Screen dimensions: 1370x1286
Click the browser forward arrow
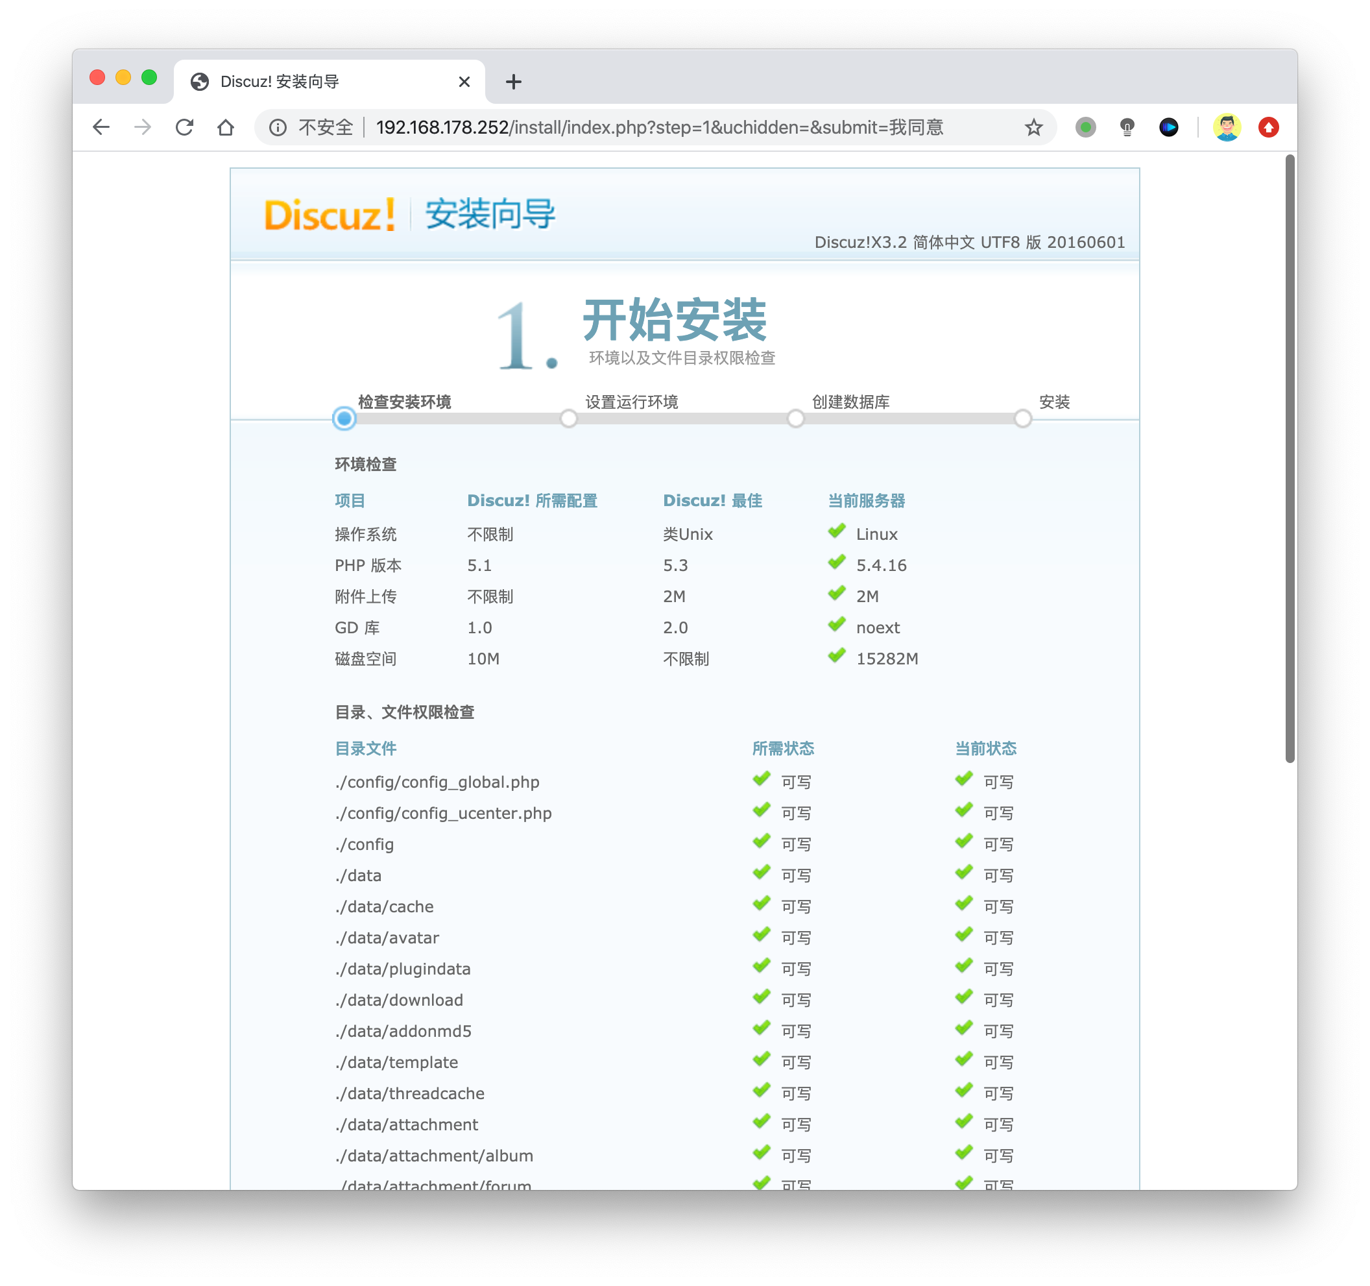143,128
